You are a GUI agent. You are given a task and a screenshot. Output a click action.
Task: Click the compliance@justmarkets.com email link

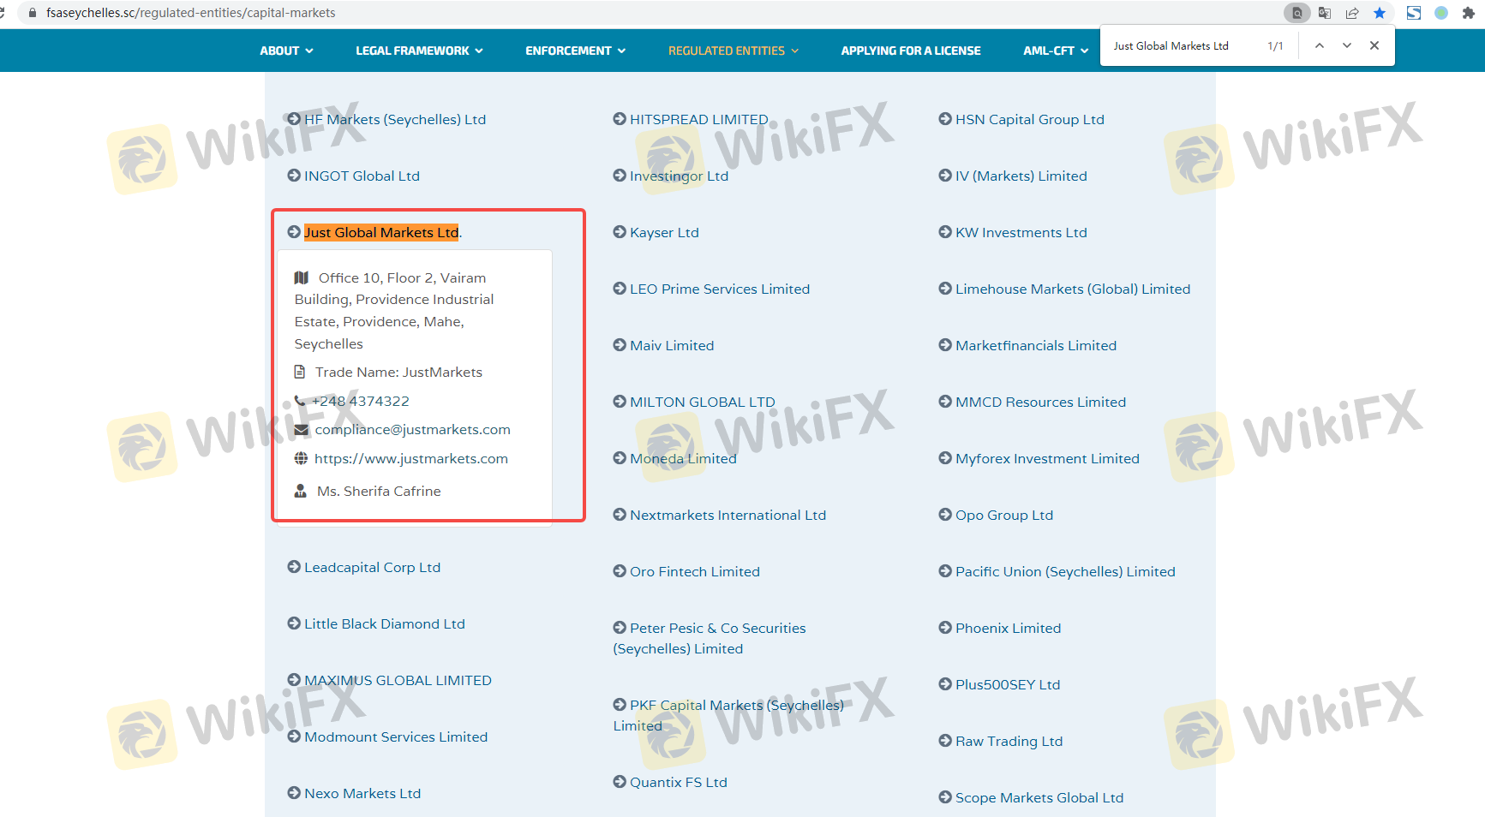[412, 430]
